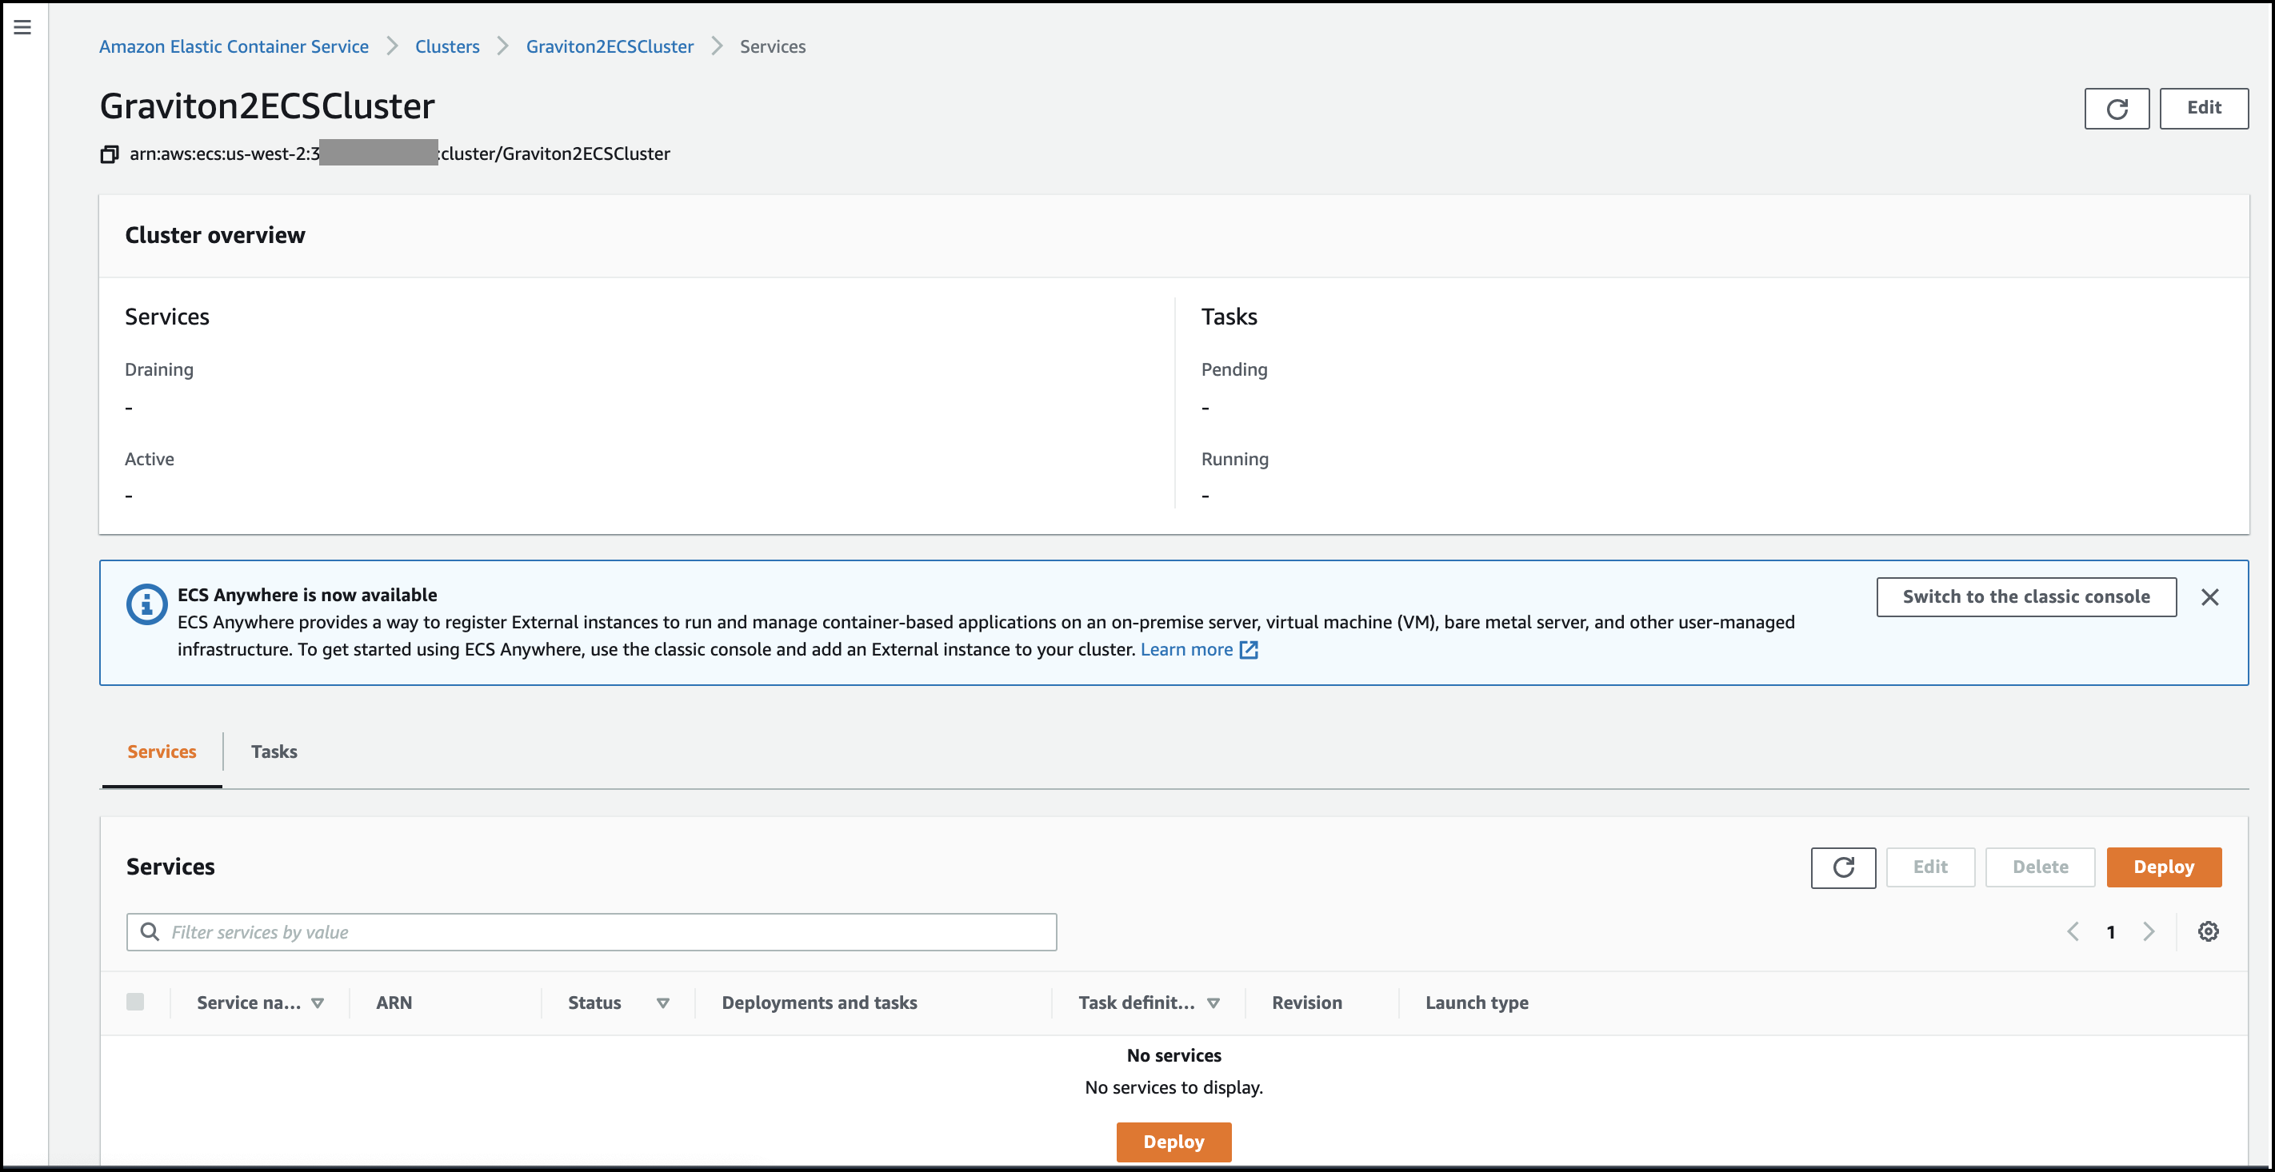2275x1172 pixels.
Task: Sort by Task definition column
Action: click(x=1149, y=1003)
